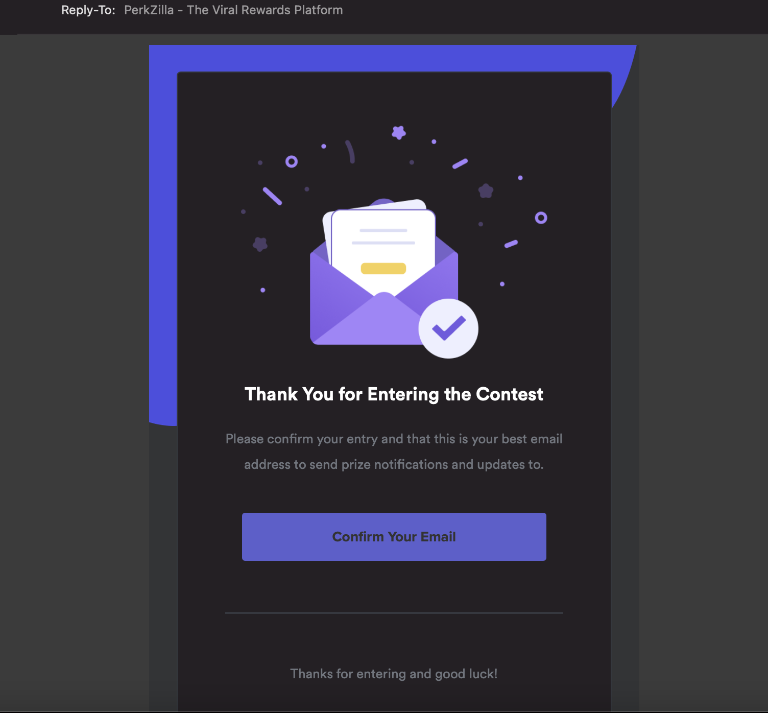Click the Reply-To label

click(x=88, y=10)
